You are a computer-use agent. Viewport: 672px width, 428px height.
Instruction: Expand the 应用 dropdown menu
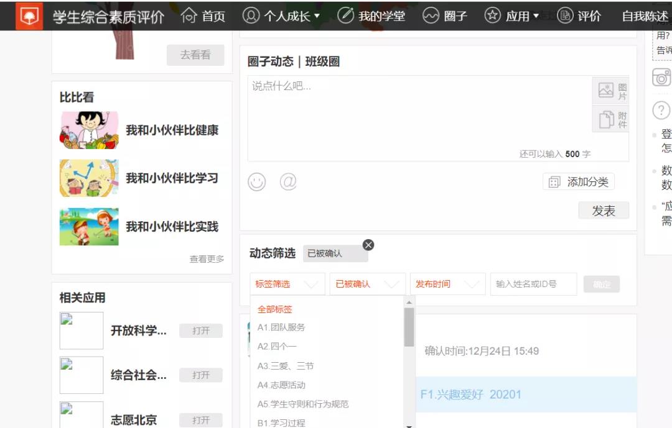pyautogui.click(x=522, y=16)
